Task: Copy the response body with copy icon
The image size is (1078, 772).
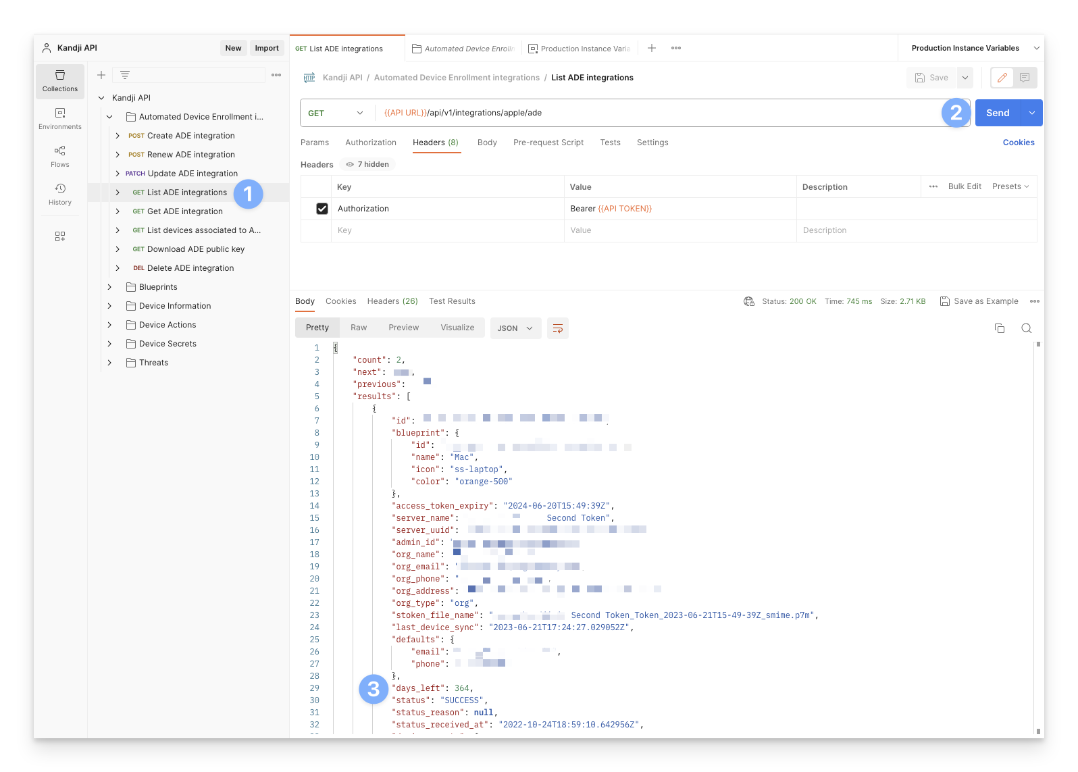Action: coord(1000,328)
